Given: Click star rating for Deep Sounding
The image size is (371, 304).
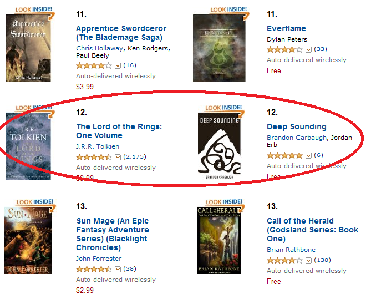Looking at the screenshot, I should point(284,155).
